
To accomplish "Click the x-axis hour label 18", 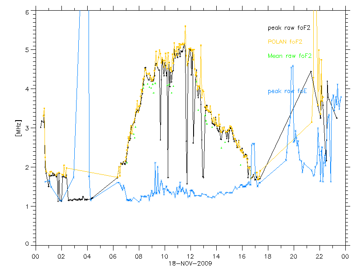I will click(268, 257).
